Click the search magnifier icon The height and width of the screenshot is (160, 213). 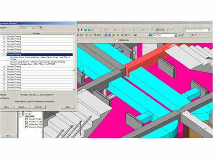209,30
